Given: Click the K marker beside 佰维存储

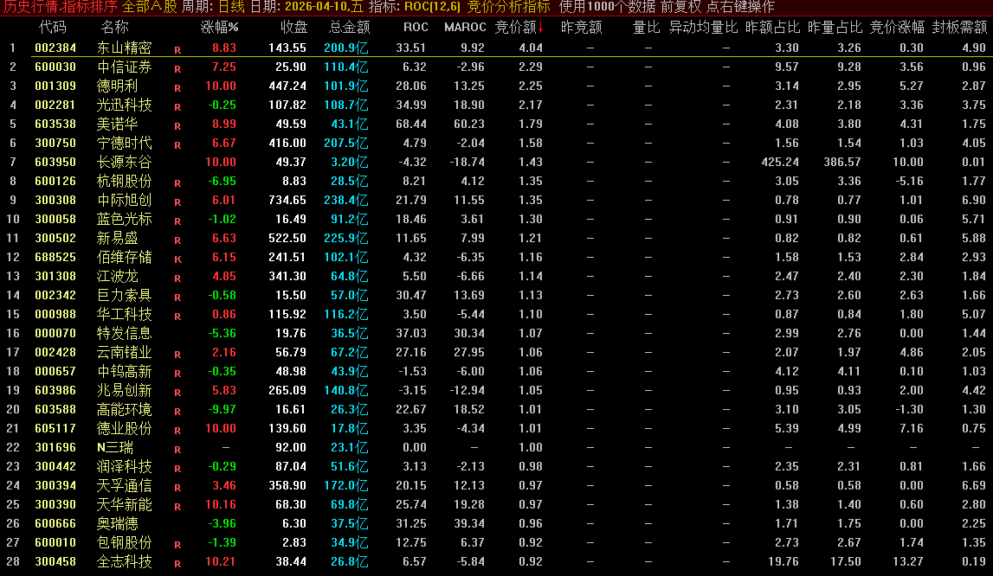Looking at the screenshot, I should (x=177, y=259).
